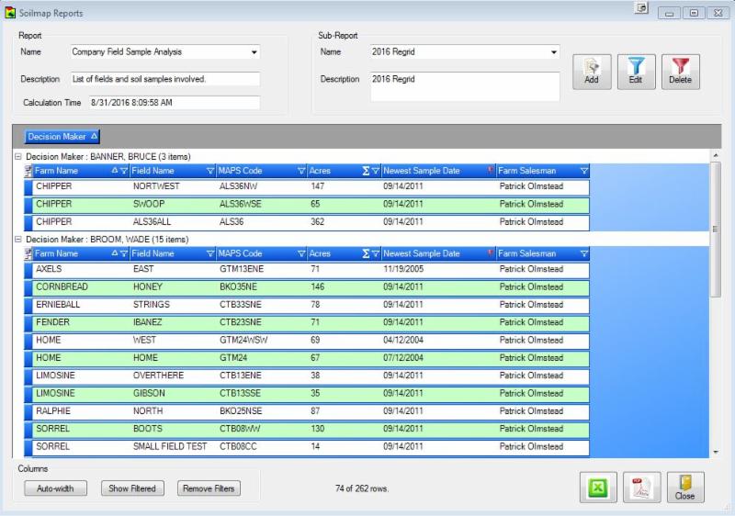Export report to PDF

(x=641, y=488)
